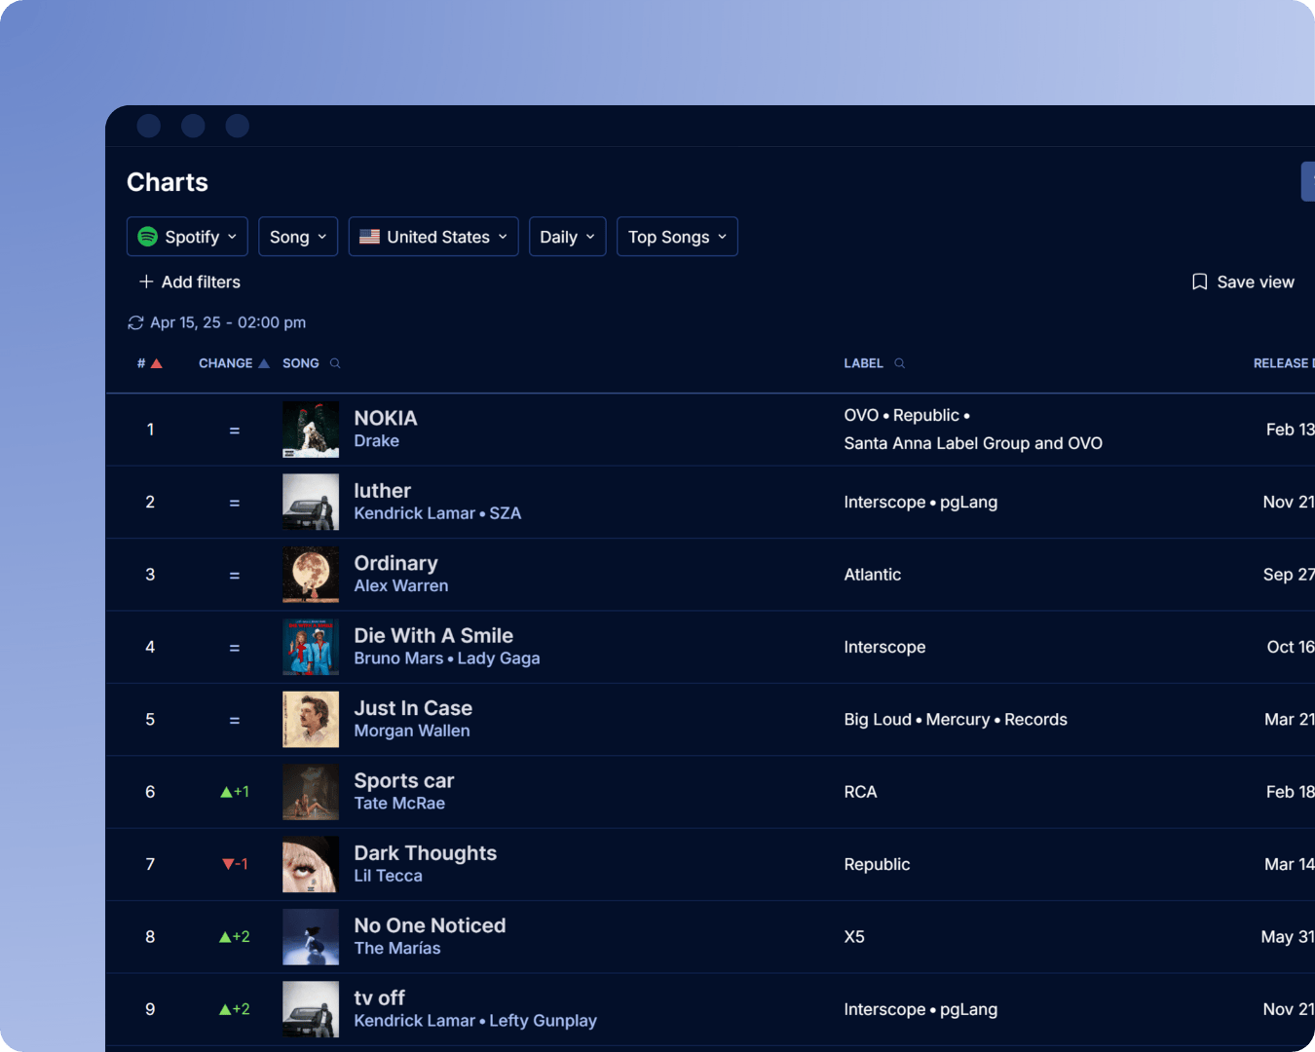Image resolution: width=1315 pixels, height=1052 pixels.
Task: Click the US flag icon in country filter
Action: point(369,236)
